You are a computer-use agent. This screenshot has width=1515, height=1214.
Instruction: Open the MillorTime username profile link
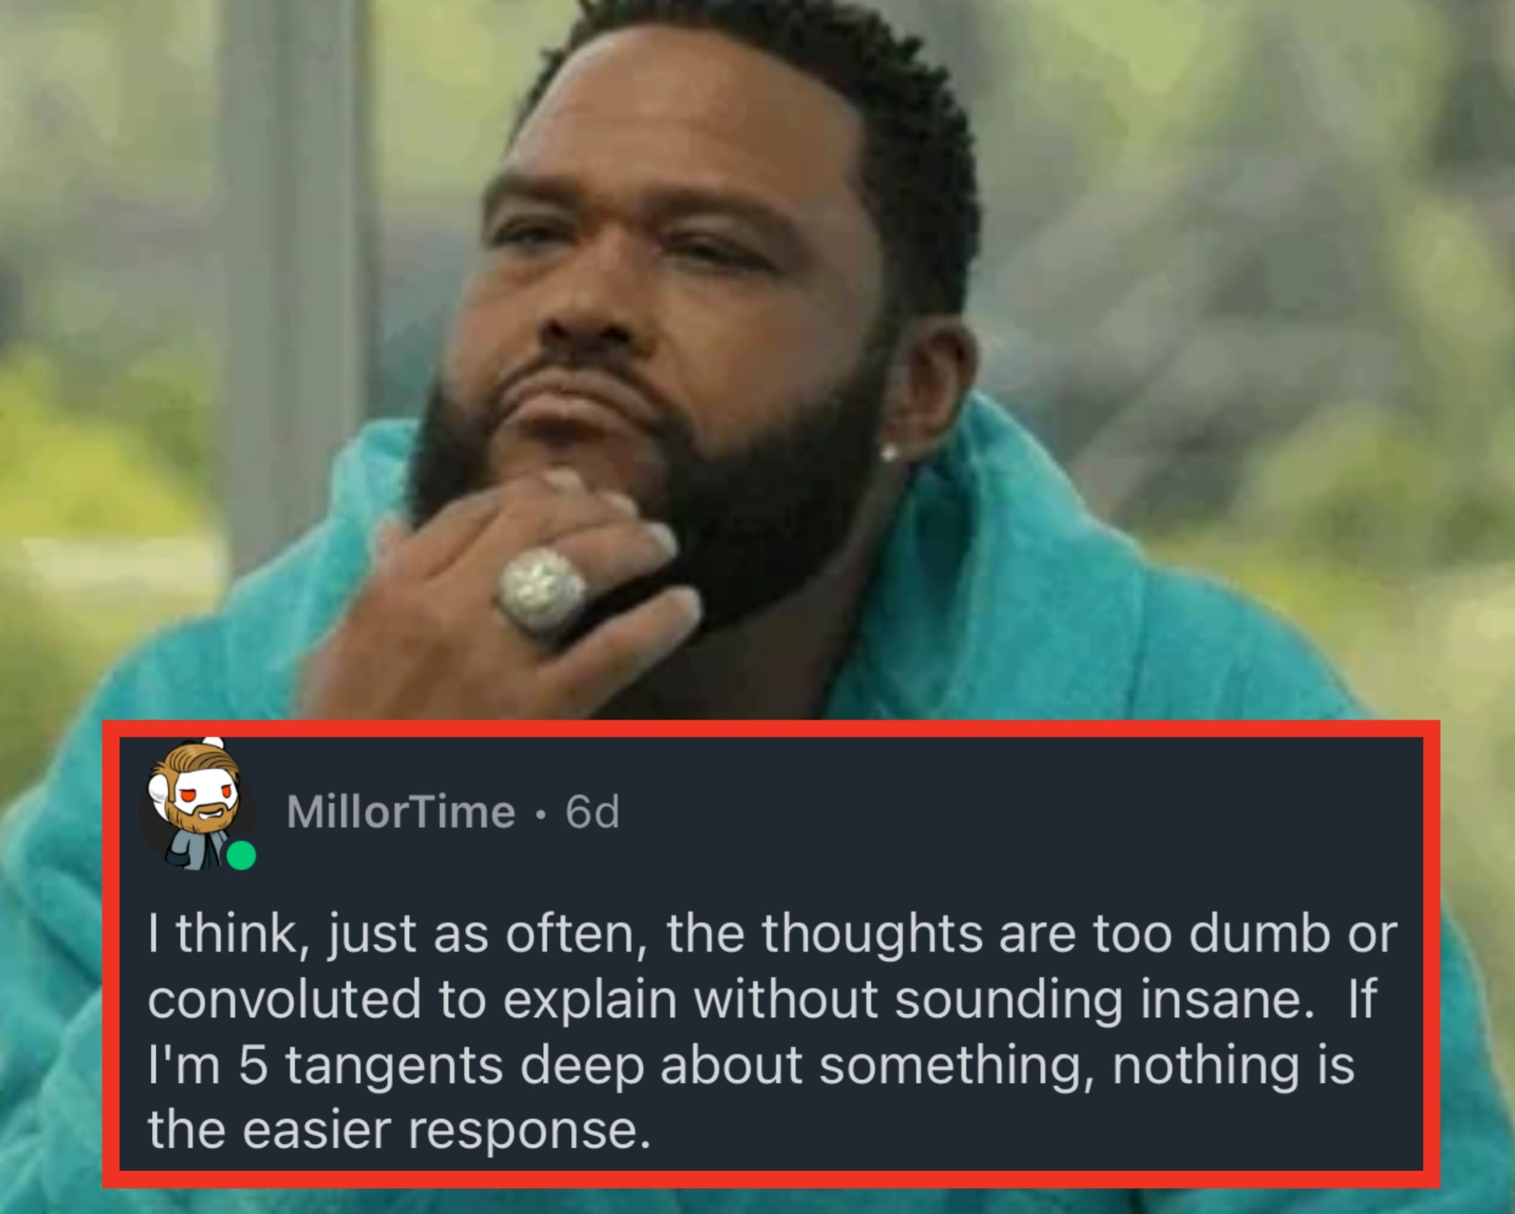pos(401,812)
